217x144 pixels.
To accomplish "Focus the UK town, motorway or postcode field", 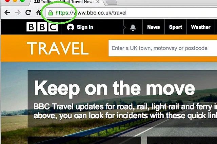I will [163, 48].
